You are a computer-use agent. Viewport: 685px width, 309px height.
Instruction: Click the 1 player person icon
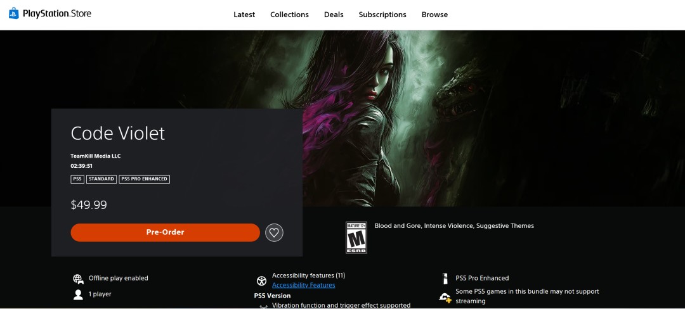pos(78,294)
